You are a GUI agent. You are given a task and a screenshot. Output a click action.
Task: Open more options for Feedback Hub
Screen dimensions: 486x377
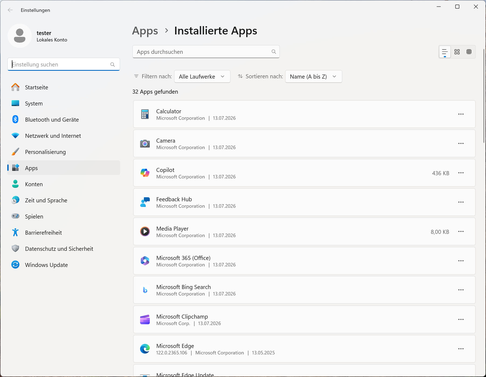click(461, 202)
